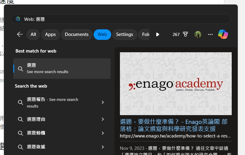
Task: Expand the 選題依據 suggestion chevron
Action: pos(103,147)
